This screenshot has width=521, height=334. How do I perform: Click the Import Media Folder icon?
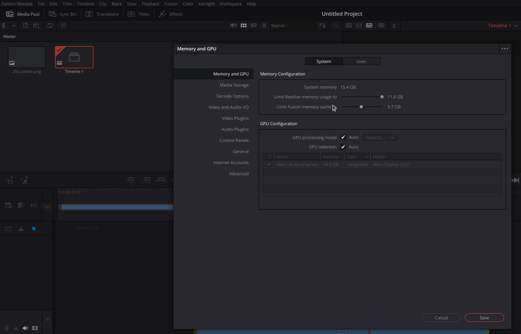tap(36, 25)
